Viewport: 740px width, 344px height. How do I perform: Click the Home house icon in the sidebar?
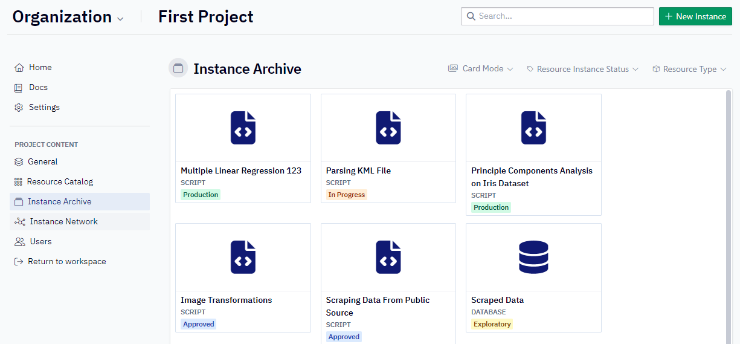(x=19, y=68)
